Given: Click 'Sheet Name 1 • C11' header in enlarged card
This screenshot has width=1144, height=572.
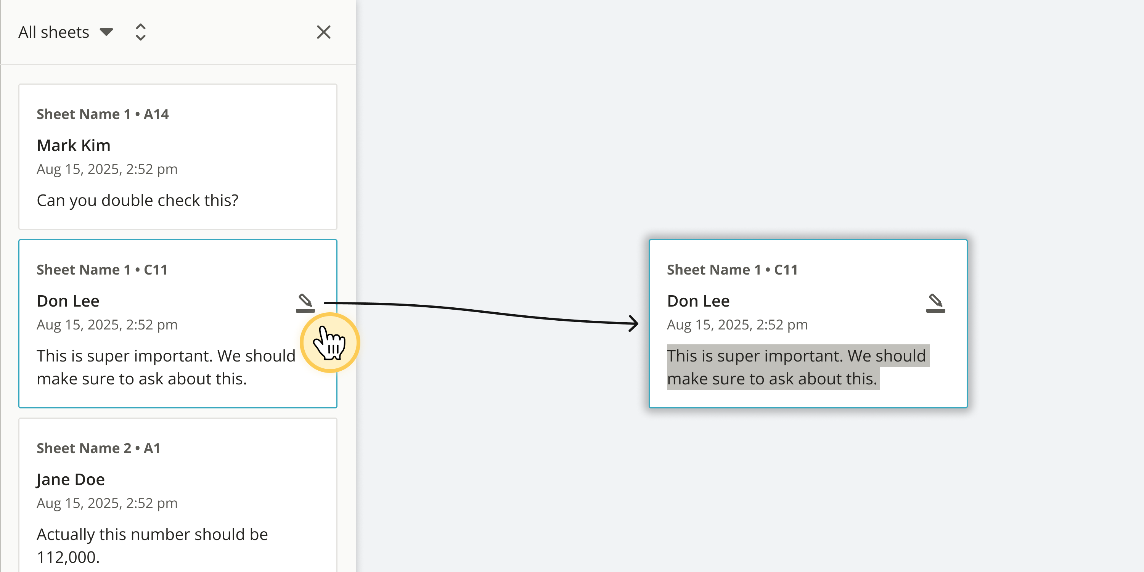Looking at the screenshot, I should tap(732, 270).
